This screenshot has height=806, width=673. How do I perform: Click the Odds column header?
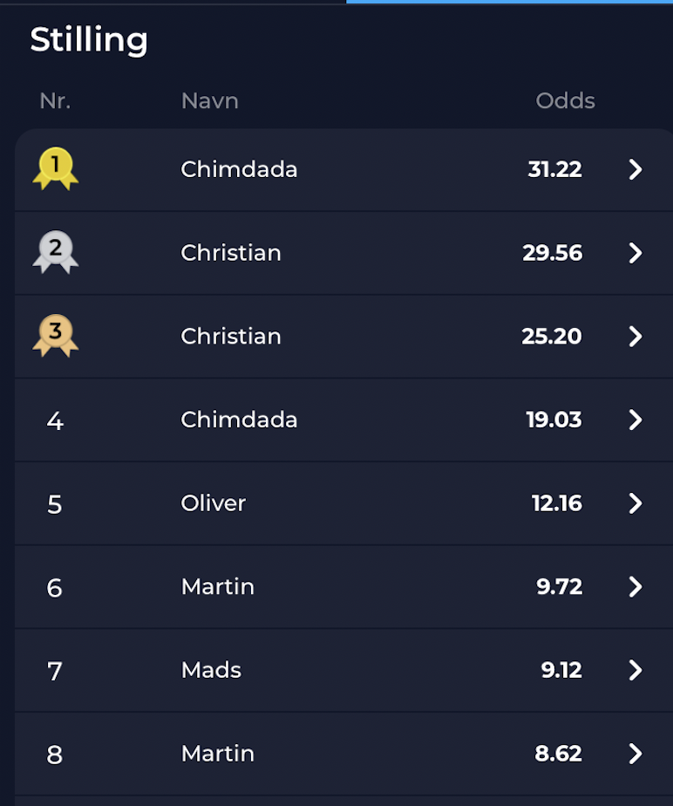click(565, 101)
